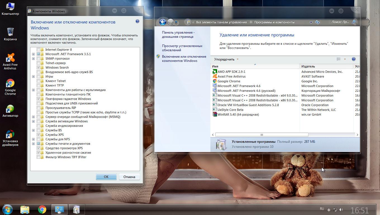The width and height of the screenshot is (380, 215).
Task: Select the Google Chrome row in programs list
Action: pos(285,81)
